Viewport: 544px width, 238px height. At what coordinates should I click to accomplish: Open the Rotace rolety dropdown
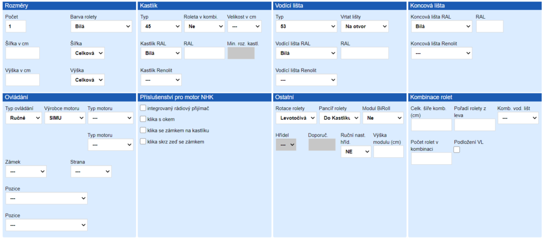[296, 118]
